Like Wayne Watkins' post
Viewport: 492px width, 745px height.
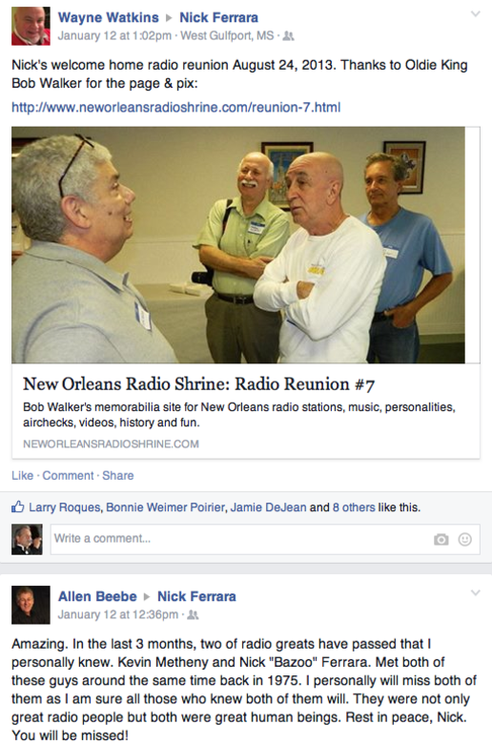(x=22, y=476)
